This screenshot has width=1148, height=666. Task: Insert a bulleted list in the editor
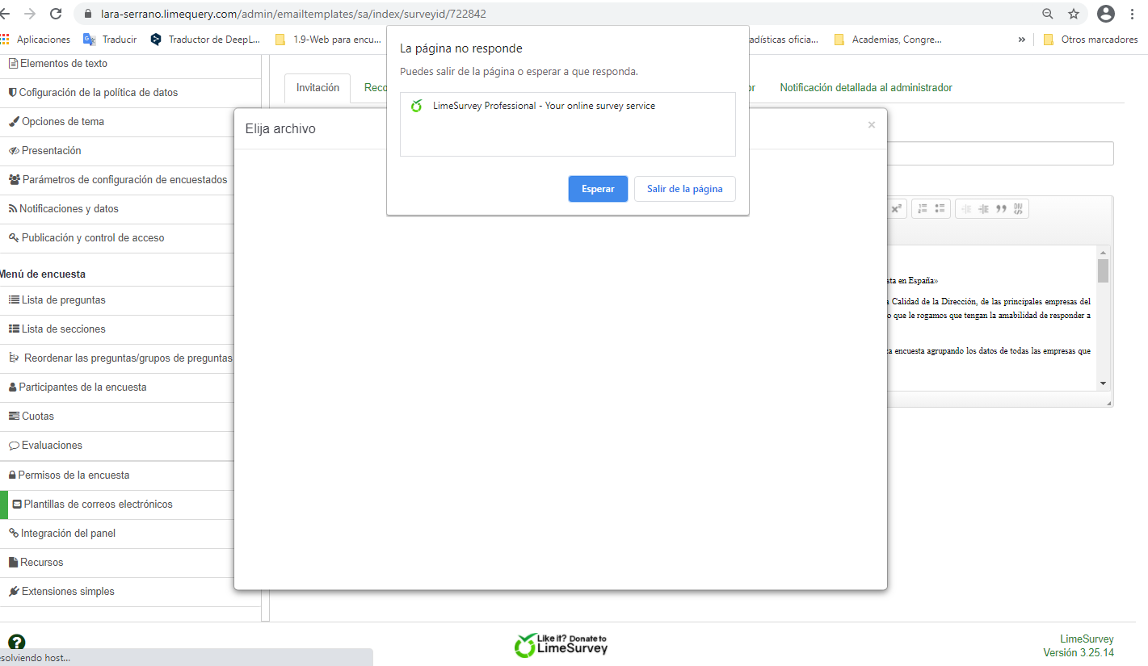940,209
